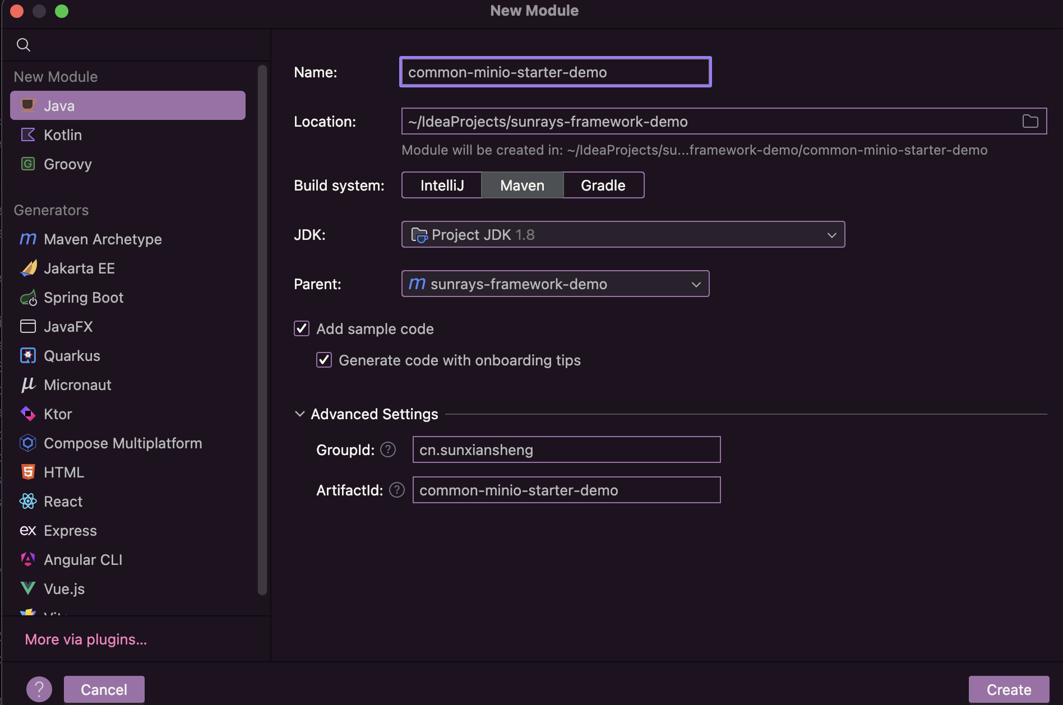Click the GroupId input field

[x=566, y=449]
